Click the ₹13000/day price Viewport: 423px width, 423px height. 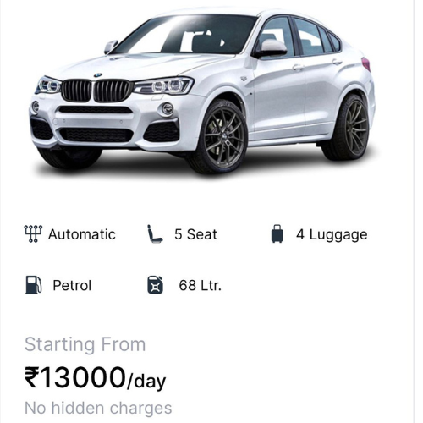coord(96,378)
